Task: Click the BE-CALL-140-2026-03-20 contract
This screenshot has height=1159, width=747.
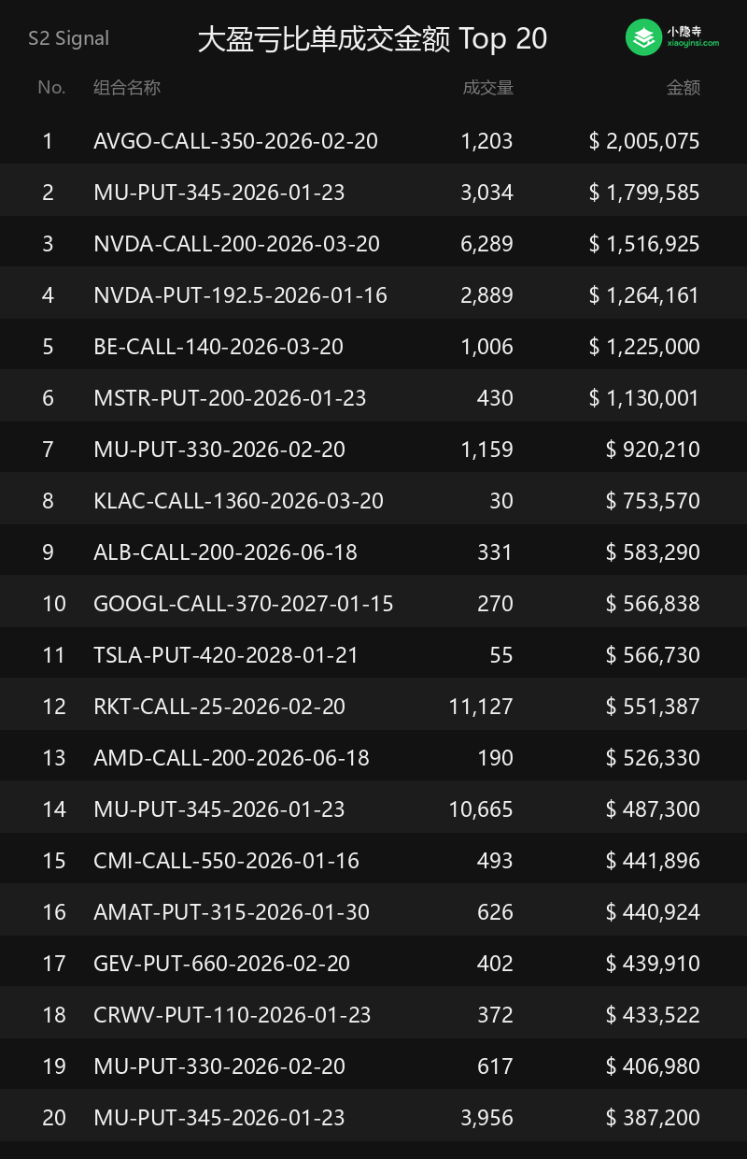Action: [x=218, y=347]
